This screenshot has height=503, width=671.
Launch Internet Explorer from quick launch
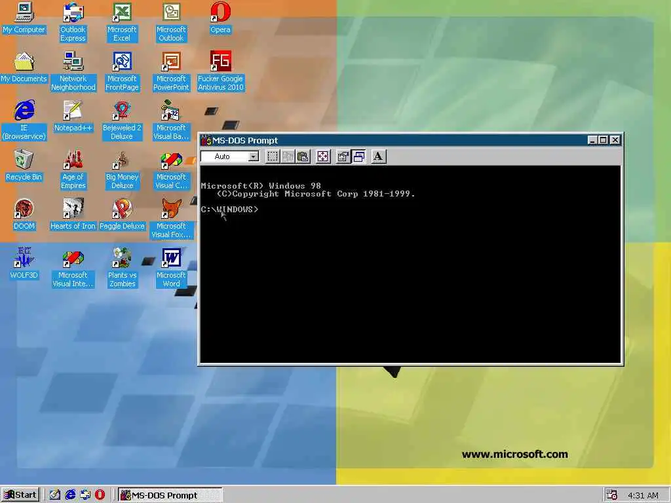pyautogui.click(x=70, y=495)
